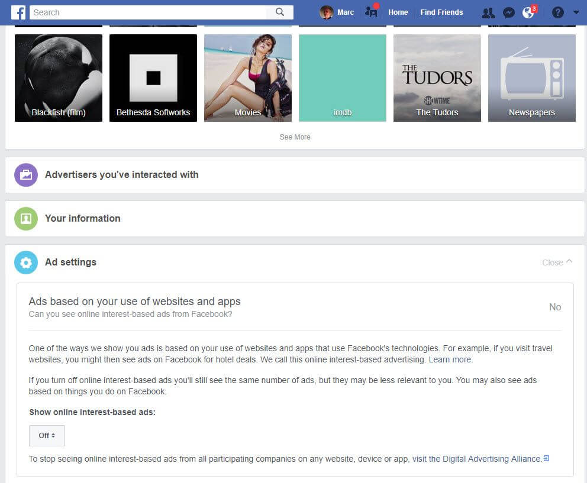The width and height of the screenshot is (587, 483).
Task: Click Close to collapse Ad settings
Action: coord(557,262)
